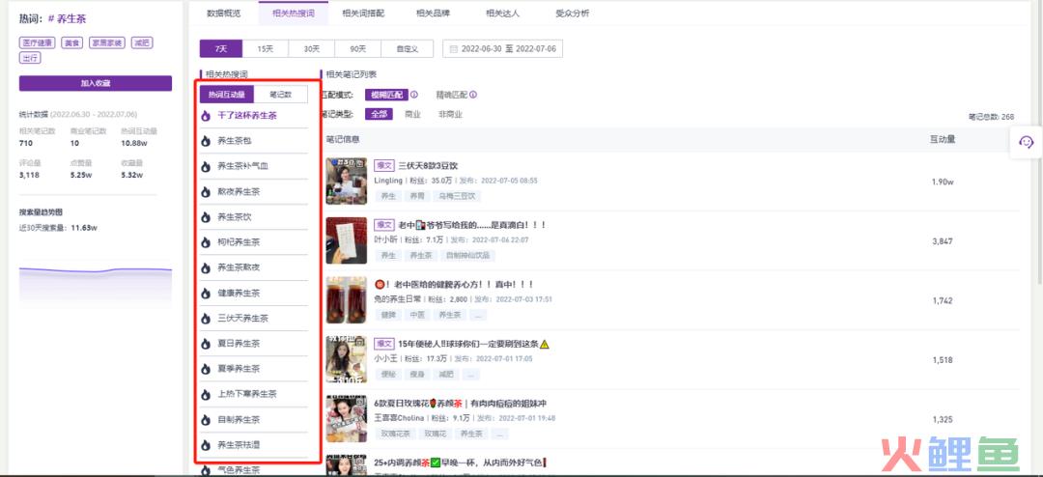This screenshot has height=477, width=1043.
Task: Open the thumbnail of 6款夏日玫瑰花 note
Action: (x=347, y=418)
